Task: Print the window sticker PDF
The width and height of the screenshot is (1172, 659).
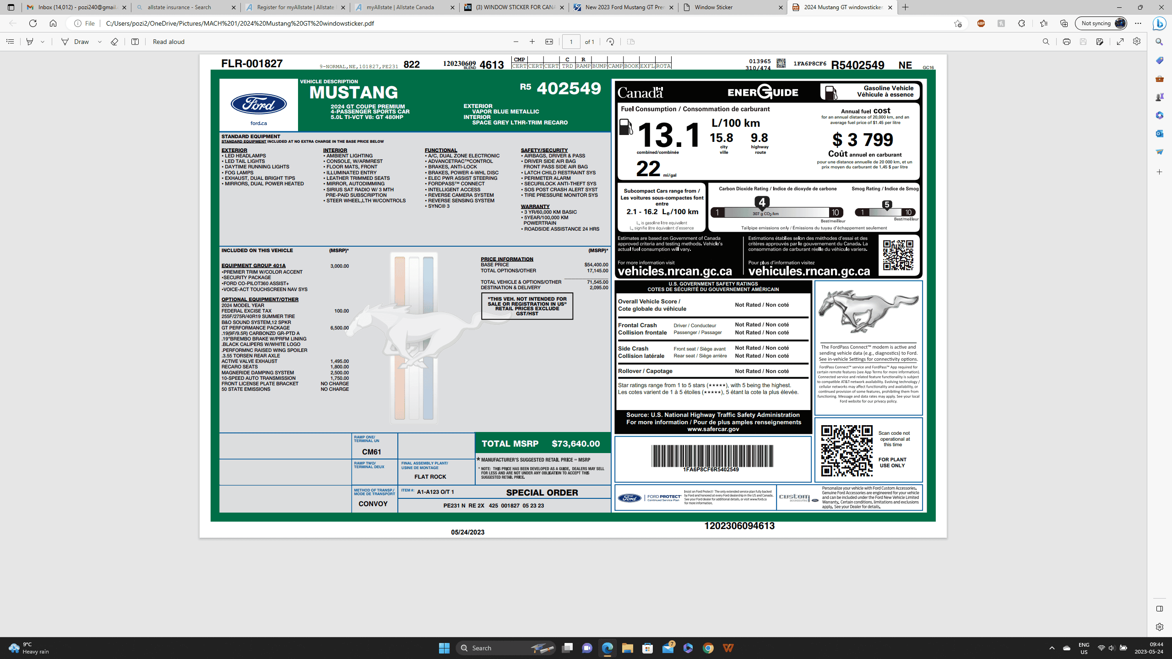Action: click(x=1066, y=42)
